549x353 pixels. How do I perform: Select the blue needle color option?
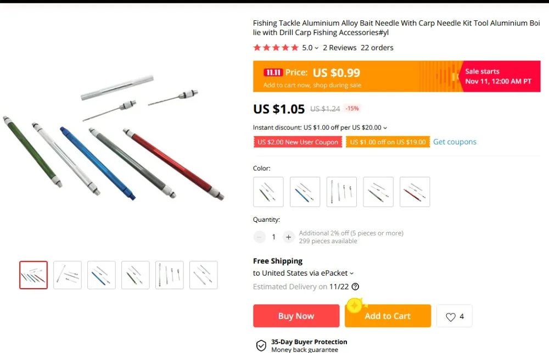pyautogui.click(x=305, y=192)
